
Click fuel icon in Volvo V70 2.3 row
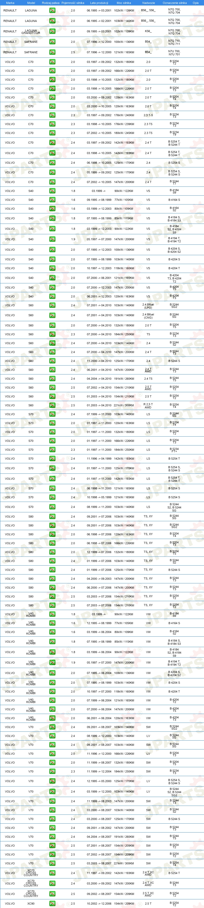pos(52,771)
